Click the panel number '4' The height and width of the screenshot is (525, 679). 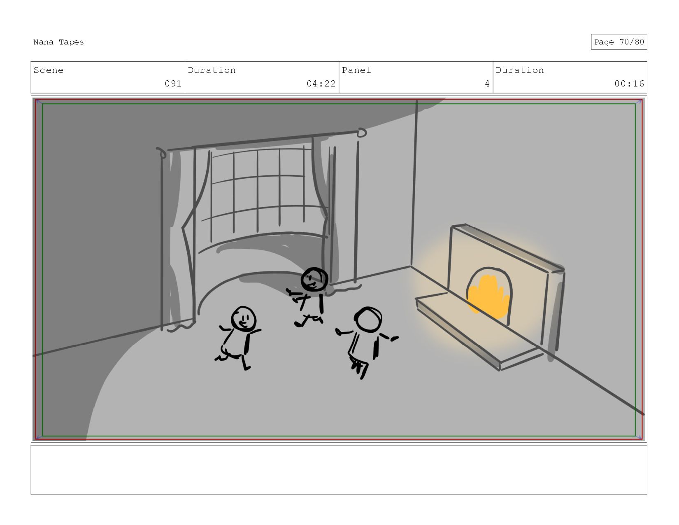coord(487,84)
